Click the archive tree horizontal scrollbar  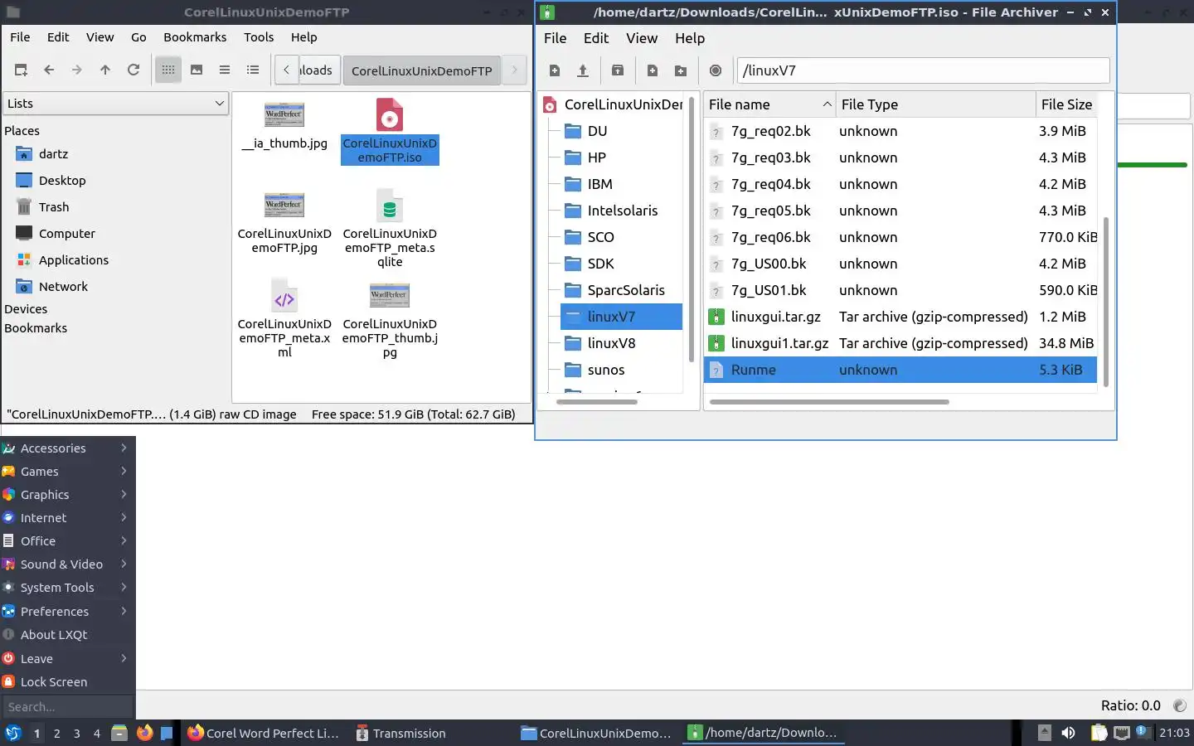click(597, 402)
